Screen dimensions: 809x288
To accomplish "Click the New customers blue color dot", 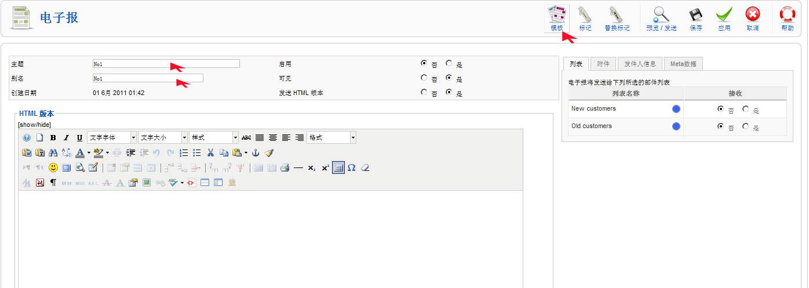I will click(x=676, y=109).
